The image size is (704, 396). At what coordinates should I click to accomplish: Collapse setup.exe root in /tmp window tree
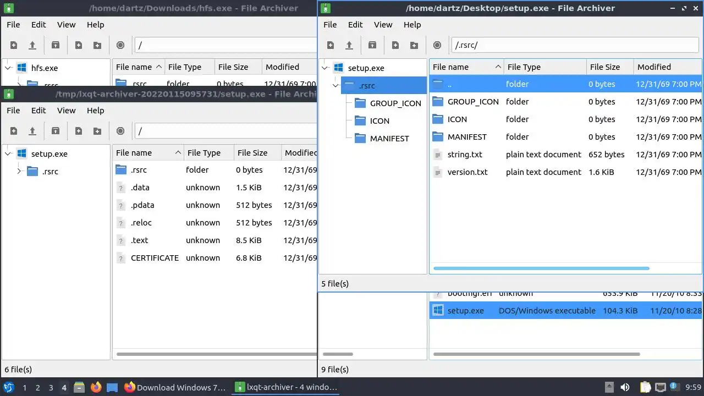tap(8, 154)
